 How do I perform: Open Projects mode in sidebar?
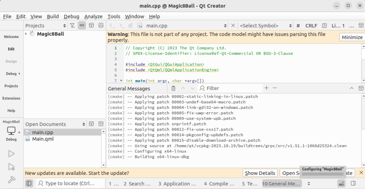pyautogui.click(x=11, y=86)
